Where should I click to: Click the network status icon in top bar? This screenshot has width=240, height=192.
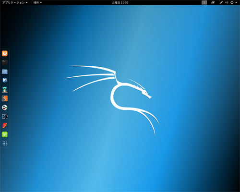[221, 2]
